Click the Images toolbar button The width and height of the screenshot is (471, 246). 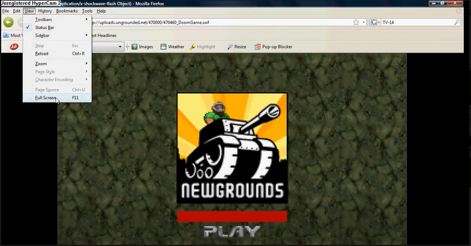click(x=143, y=47)
